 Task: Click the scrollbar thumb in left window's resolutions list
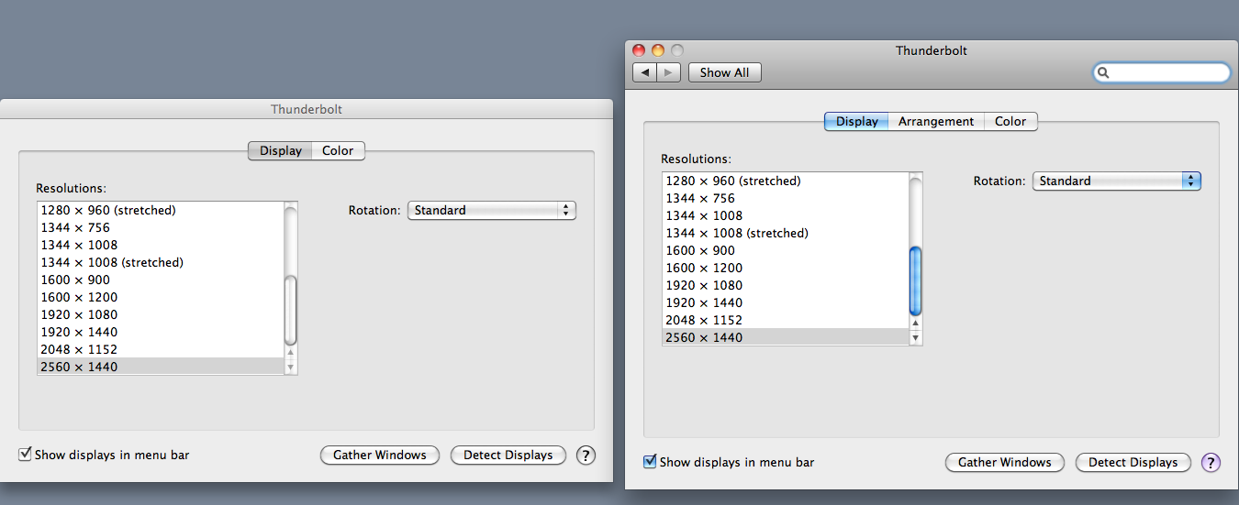point(291,310)
